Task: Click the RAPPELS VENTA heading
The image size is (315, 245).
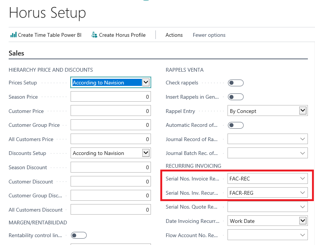Action: pos(185,70)
